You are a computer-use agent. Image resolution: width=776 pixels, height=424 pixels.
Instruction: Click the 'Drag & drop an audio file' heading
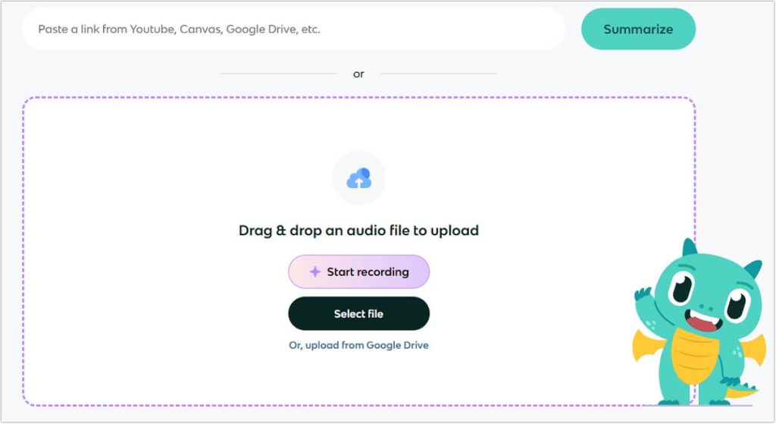[358, 231]
